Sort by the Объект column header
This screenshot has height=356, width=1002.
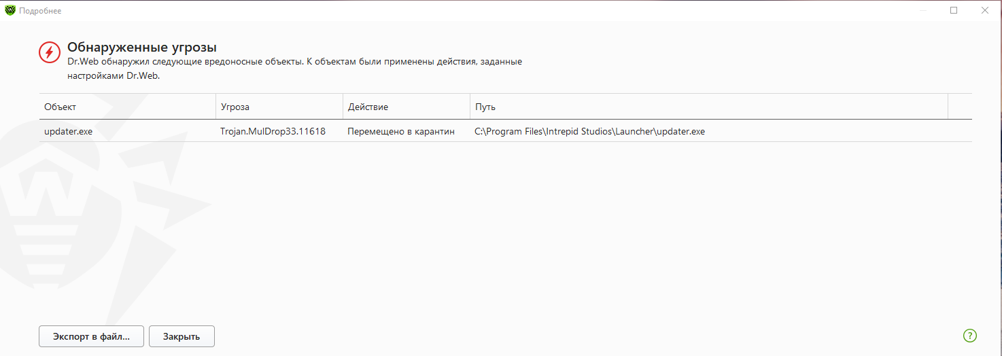tap(127, 107)
